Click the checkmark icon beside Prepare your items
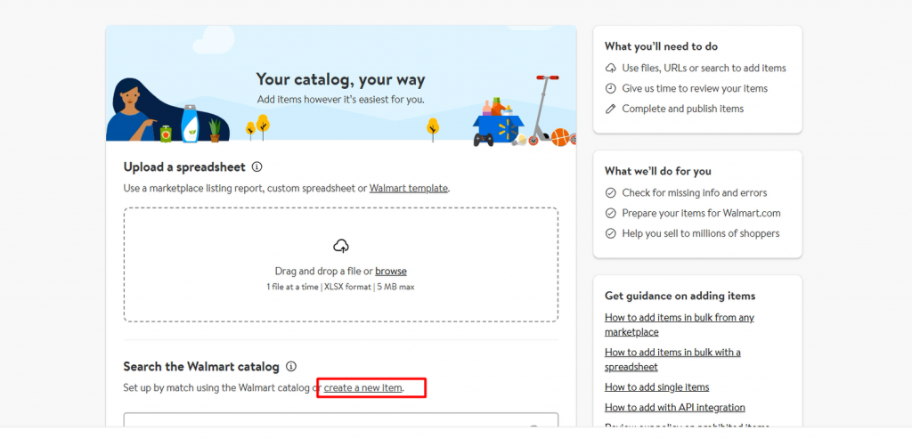The height and width of the screenshot is (439, 912). (610, 213)
